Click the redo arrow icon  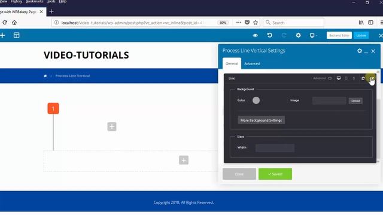[x=284, y=35]
